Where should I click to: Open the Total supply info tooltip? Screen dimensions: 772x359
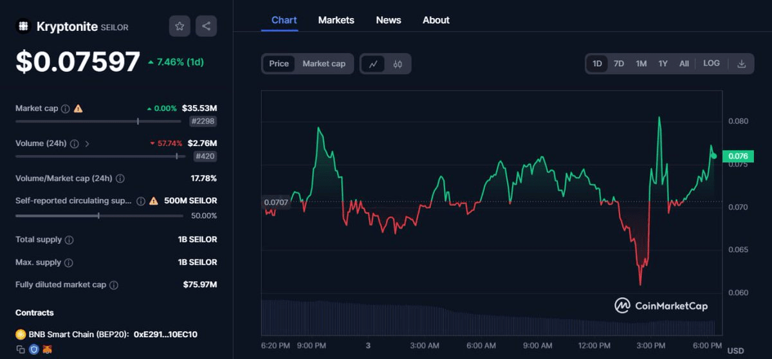pyautogui.click(x=69, y=240)
